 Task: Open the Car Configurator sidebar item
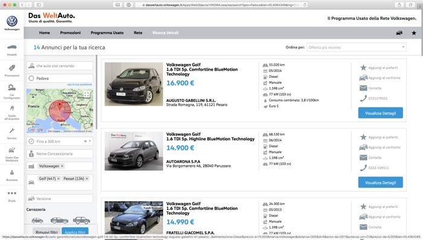pos(12,91)
